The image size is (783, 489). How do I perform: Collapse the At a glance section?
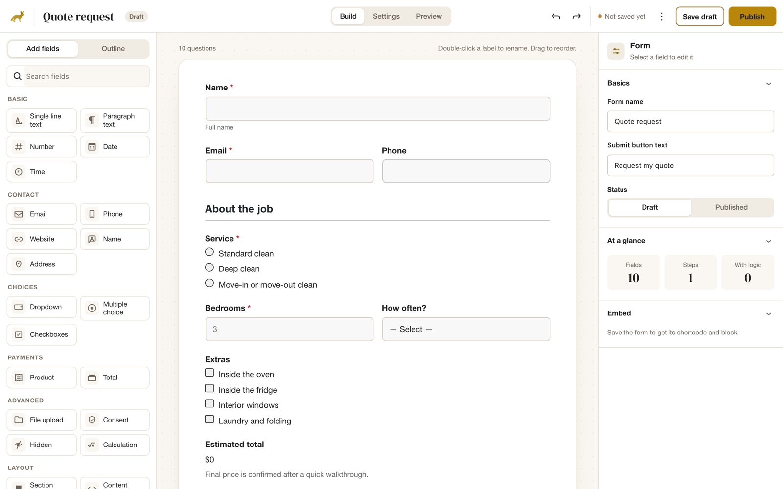tap(768, 241)
